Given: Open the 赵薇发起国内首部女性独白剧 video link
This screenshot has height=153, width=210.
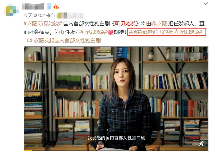Looking at the screenshot, I should 67,40.
